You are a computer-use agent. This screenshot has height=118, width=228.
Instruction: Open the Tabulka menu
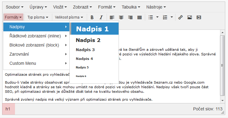pos(131,7)
